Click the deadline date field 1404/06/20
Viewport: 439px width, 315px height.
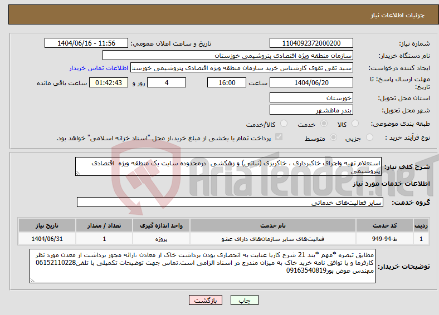point(311,82)
